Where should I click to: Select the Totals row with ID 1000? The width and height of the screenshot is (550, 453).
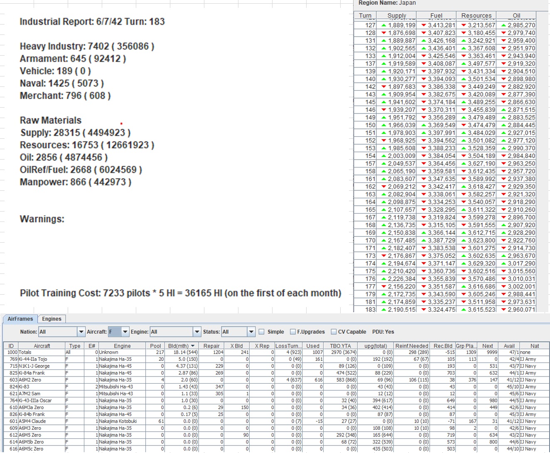276,352
